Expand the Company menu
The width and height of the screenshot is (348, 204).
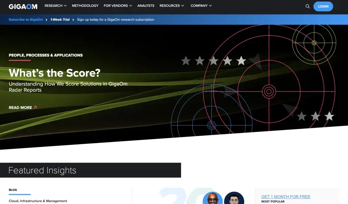201,6
